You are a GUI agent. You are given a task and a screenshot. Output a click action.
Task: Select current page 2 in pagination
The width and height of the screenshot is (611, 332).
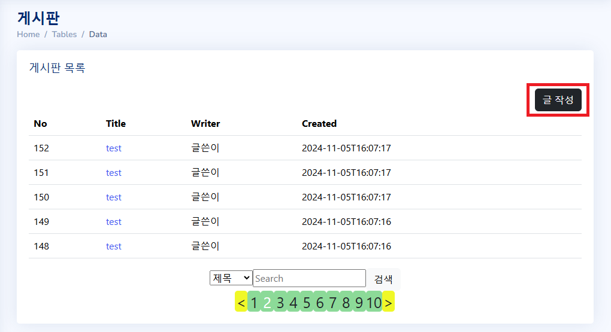[267, 301]
